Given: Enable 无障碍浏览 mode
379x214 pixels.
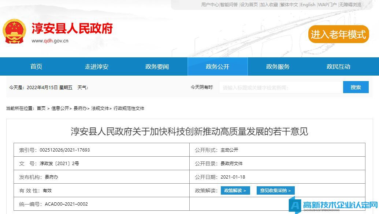Looking at the screenshot, I should click(x=350, y=5).
